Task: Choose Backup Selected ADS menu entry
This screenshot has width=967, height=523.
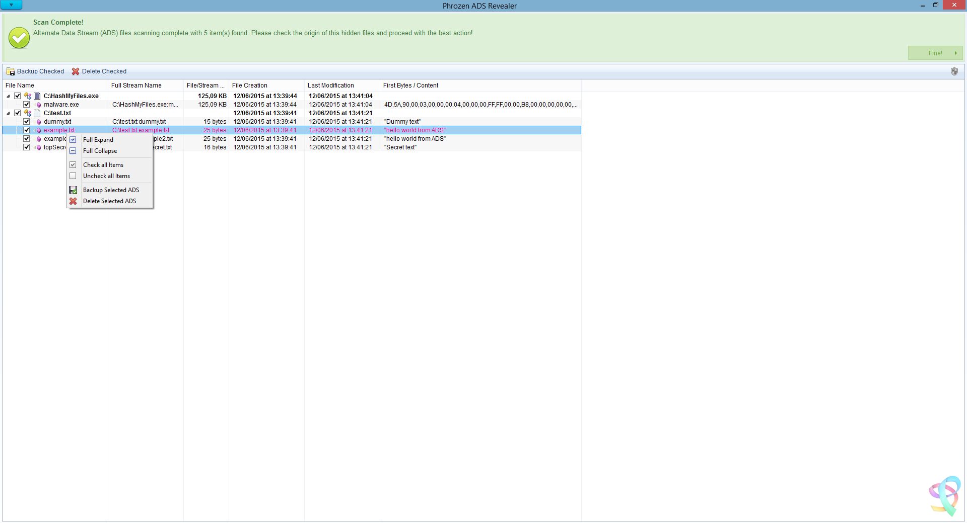Action: [x=110, y=190]
